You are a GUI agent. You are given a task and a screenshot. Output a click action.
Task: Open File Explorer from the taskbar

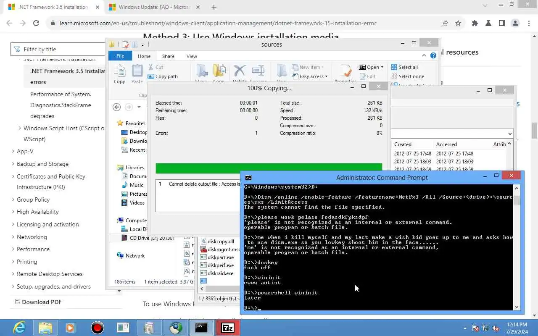point(45,328)
